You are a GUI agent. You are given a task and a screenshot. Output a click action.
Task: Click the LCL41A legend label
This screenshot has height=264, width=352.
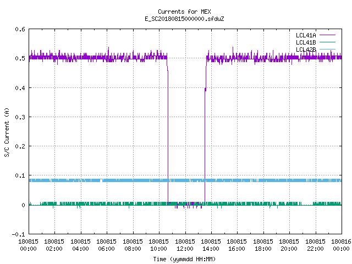tap(306, 35)
